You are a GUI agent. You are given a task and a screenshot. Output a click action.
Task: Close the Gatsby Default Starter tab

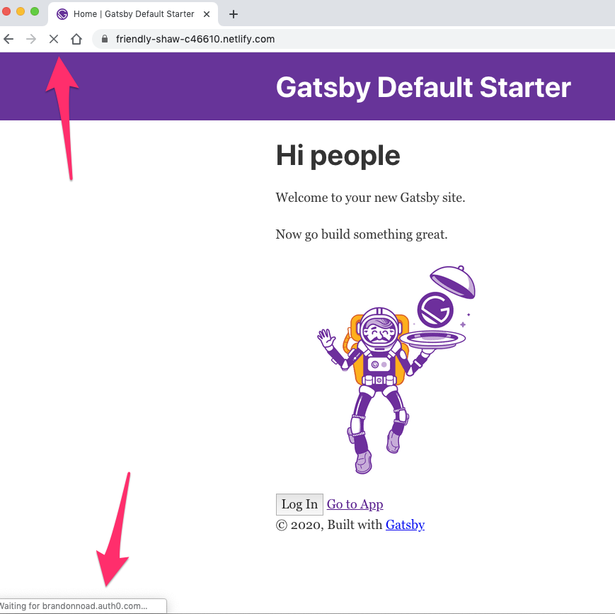[x=207, y=14]
